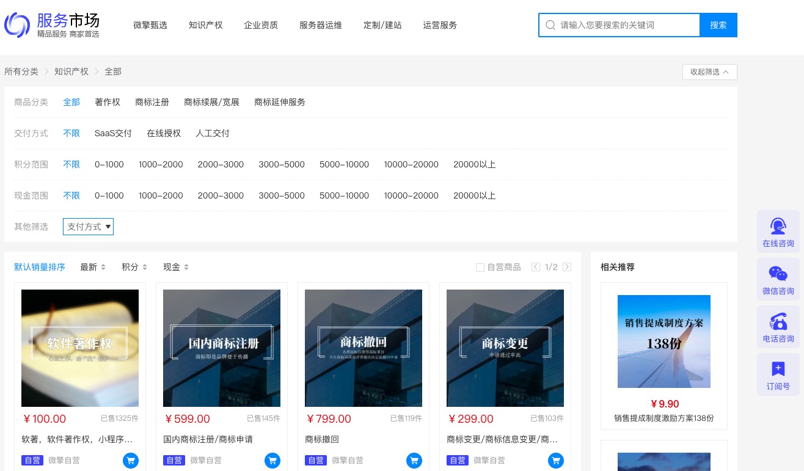The width and height of the screenshot is (804, 471).
Task: Click the search magnifier icon in search box
Action: click(550, 25)
